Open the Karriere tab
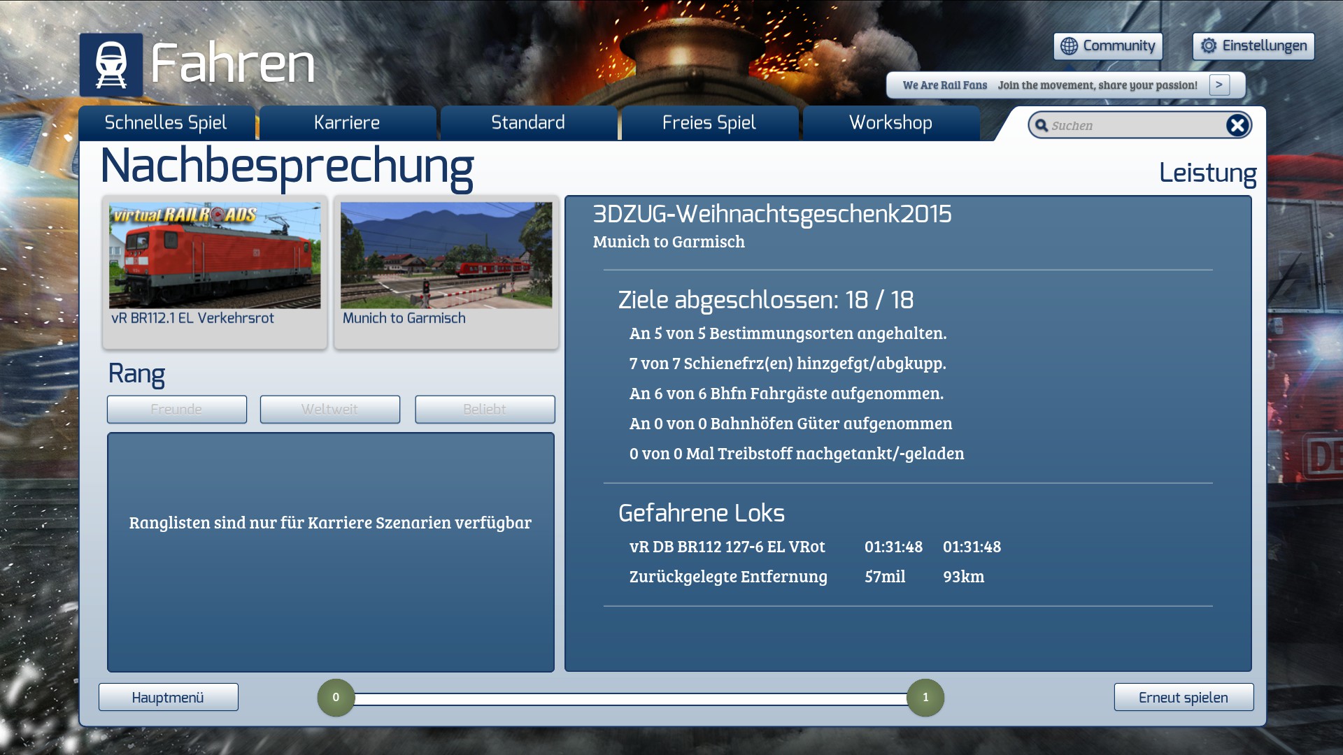The image size is (1343, 755). tap(347, 123)
